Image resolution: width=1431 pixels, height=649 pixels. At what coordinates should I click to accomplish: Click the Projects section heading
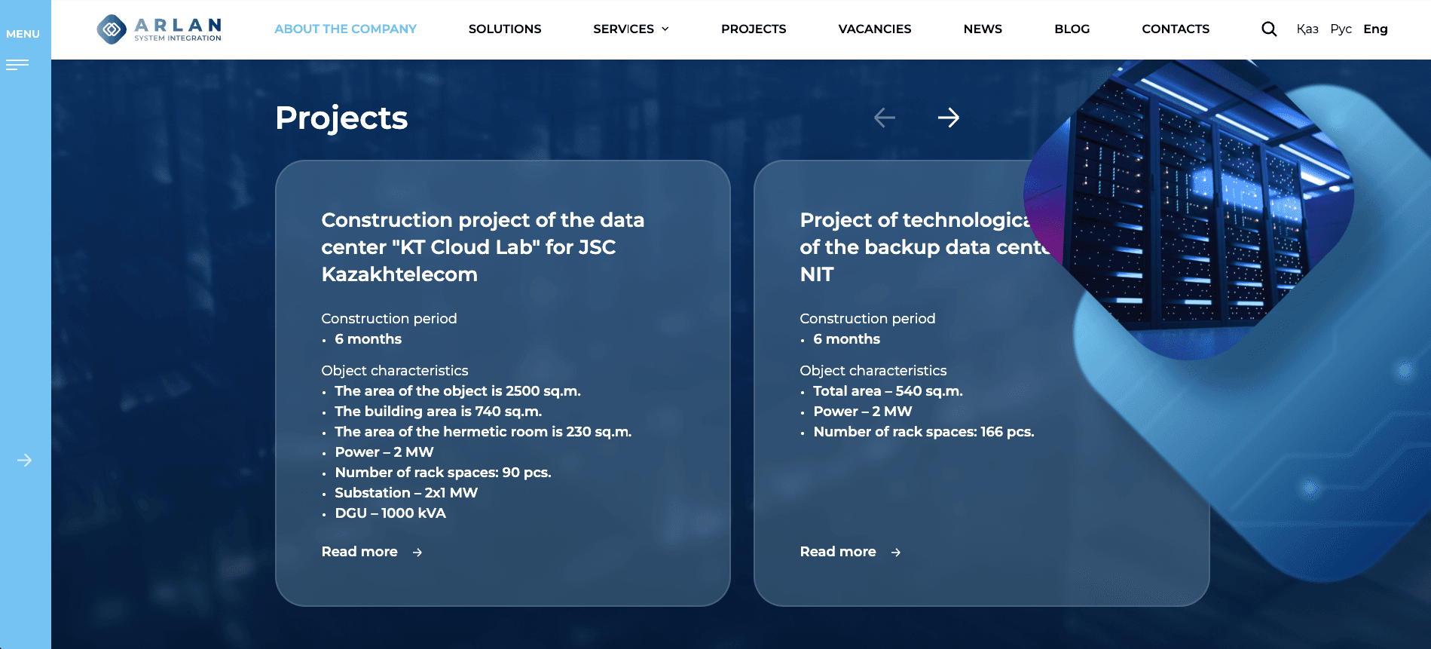pyautogui.click(x=341, y=118)
